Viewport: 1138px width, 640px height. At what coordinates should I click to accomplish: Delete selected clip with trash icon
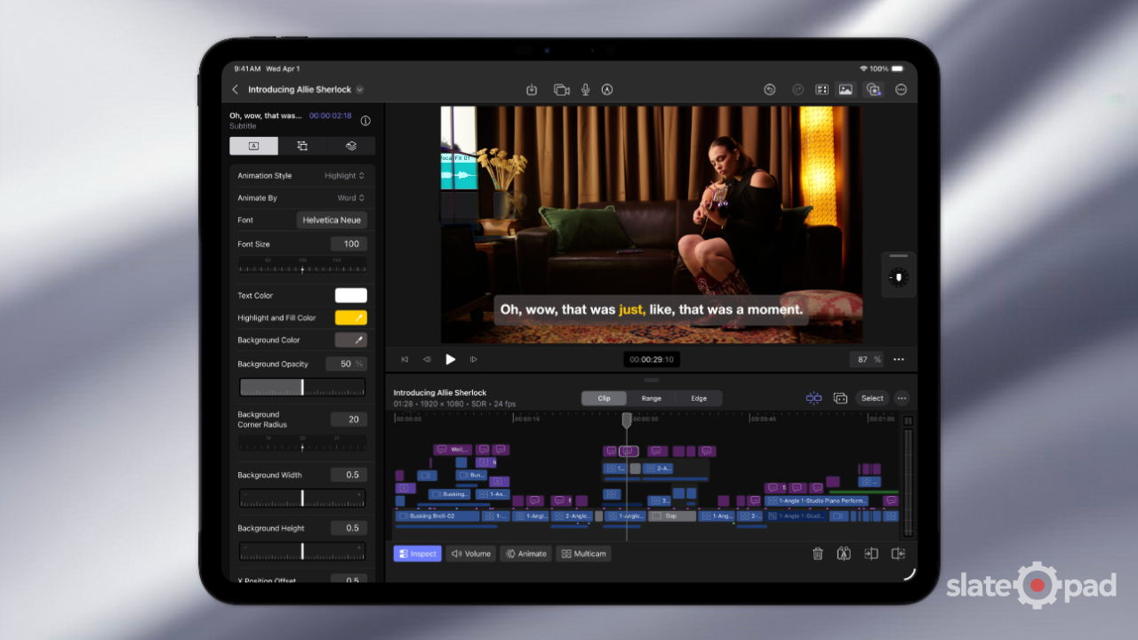pyautogui.click(x=818, y=554)
